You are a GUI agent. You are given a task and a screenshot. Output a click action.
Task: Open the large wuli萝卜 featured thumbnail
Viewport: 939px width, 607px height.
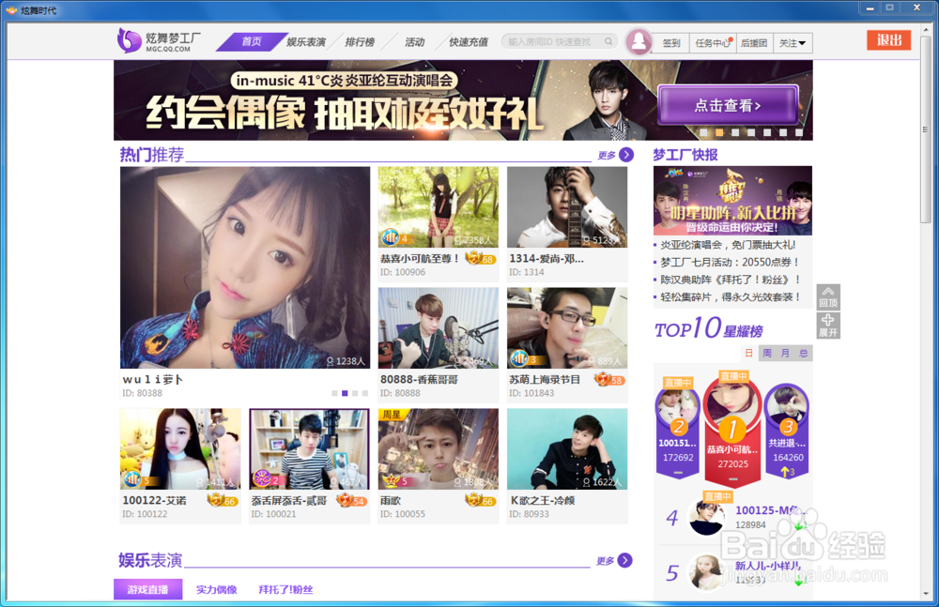245,267
